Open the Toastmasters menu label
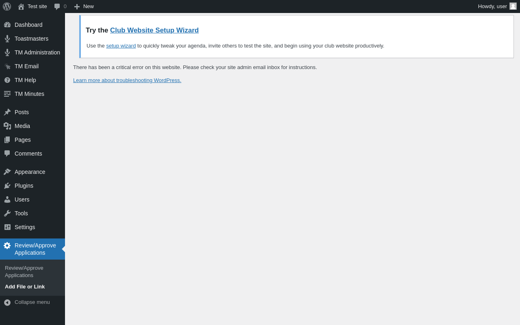Viewport: 520px width, 325px height. (x=31, y=39)
